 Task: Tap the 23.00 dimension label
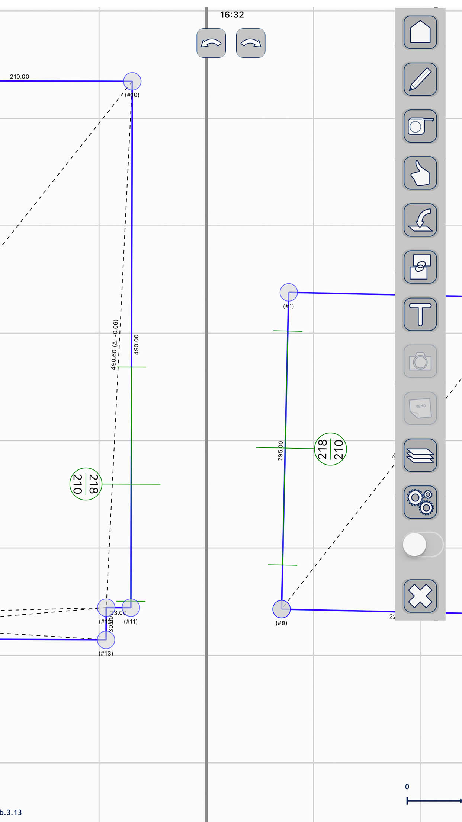pos(119,612)
